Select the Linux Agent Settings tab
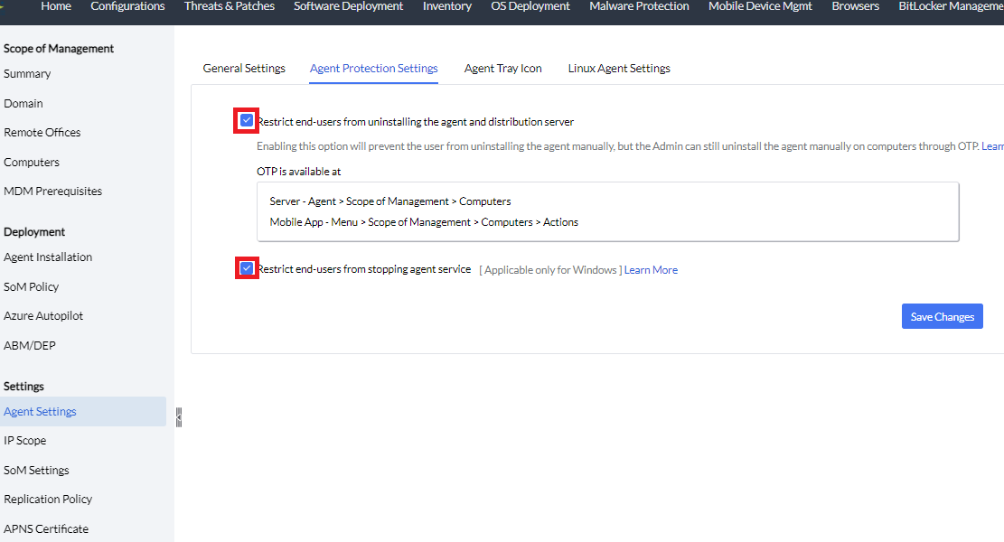The image size is (1004, 542). (x=619, y=69)
